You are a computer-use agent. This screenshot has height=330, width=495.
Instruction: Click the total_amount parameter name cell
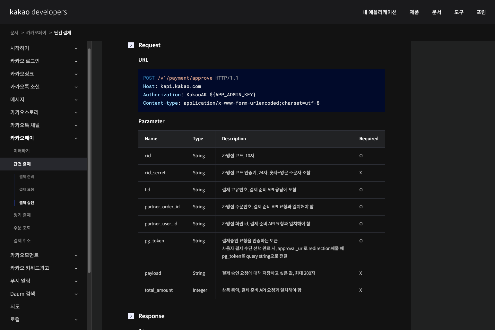162,291
